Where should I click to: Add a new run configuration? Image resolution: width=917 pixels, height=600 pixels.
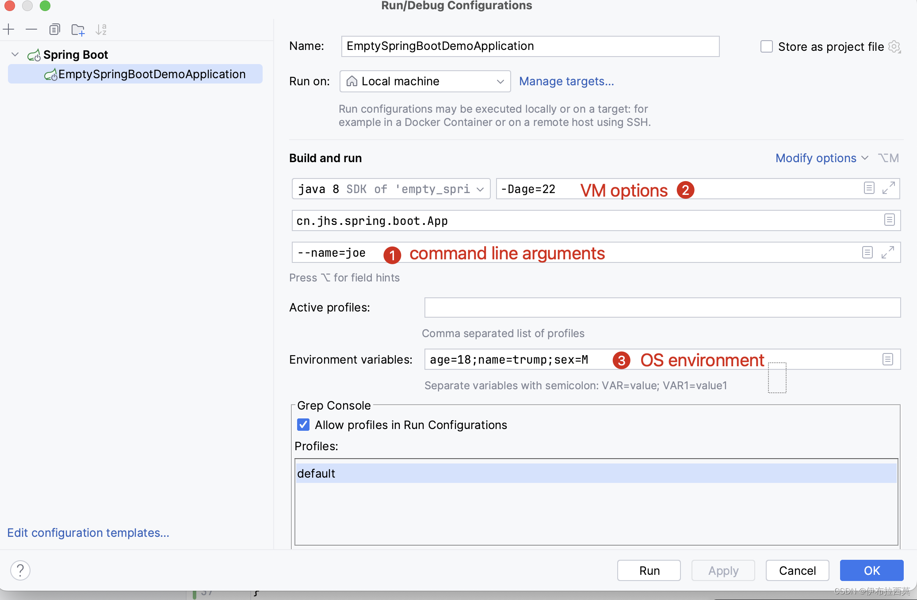click(9, 29)
